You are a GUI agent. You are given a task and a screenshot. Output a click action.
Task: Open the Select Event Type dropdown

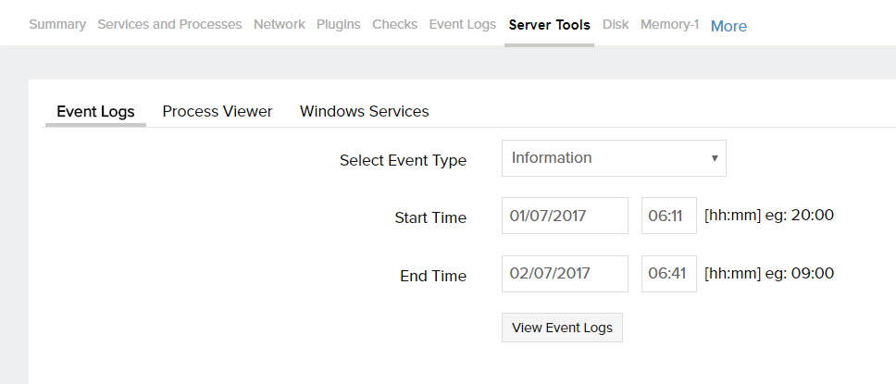coord(613,158)
